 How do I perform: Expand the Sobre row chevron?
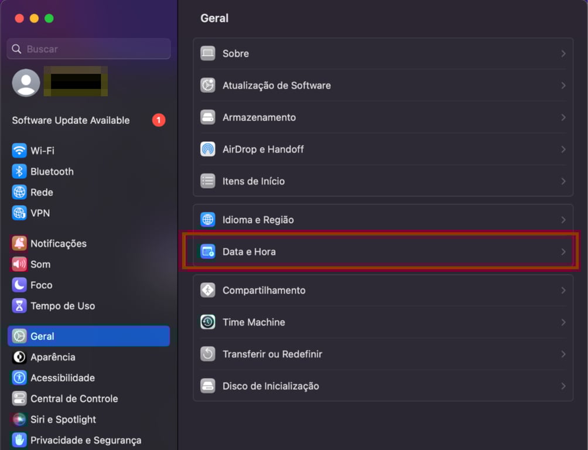[564, 53]
